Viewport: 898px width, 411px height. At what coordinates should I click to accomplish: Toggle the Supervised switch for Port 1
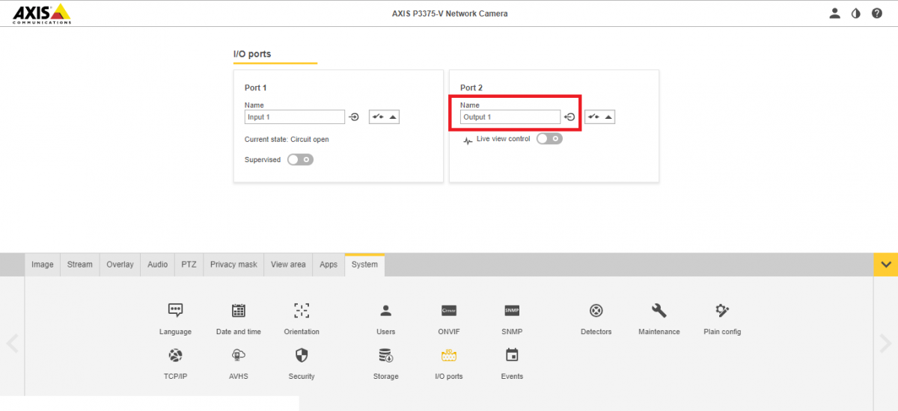click(300, 159)
